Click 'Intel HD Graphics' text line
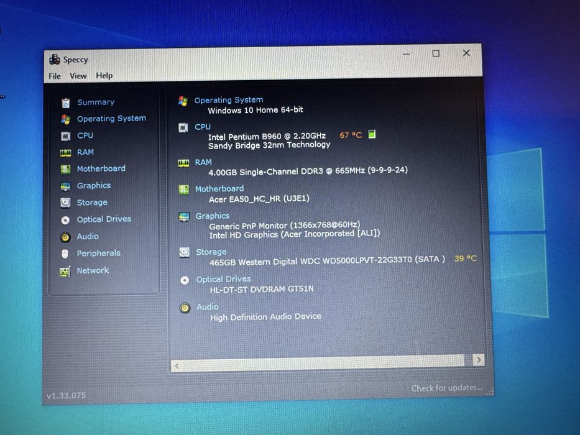 point(295,234)
